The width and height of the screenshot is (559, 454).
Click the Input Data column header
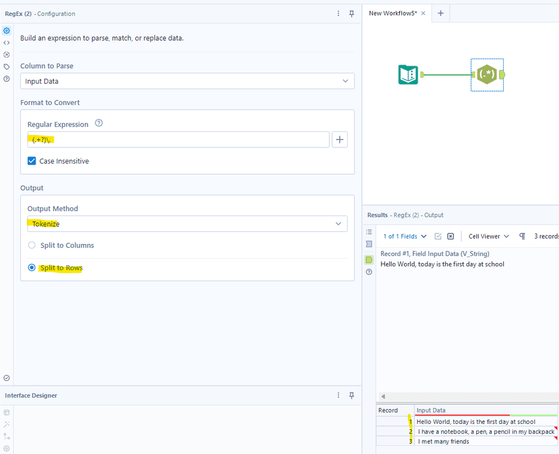(x=486, y=410)
